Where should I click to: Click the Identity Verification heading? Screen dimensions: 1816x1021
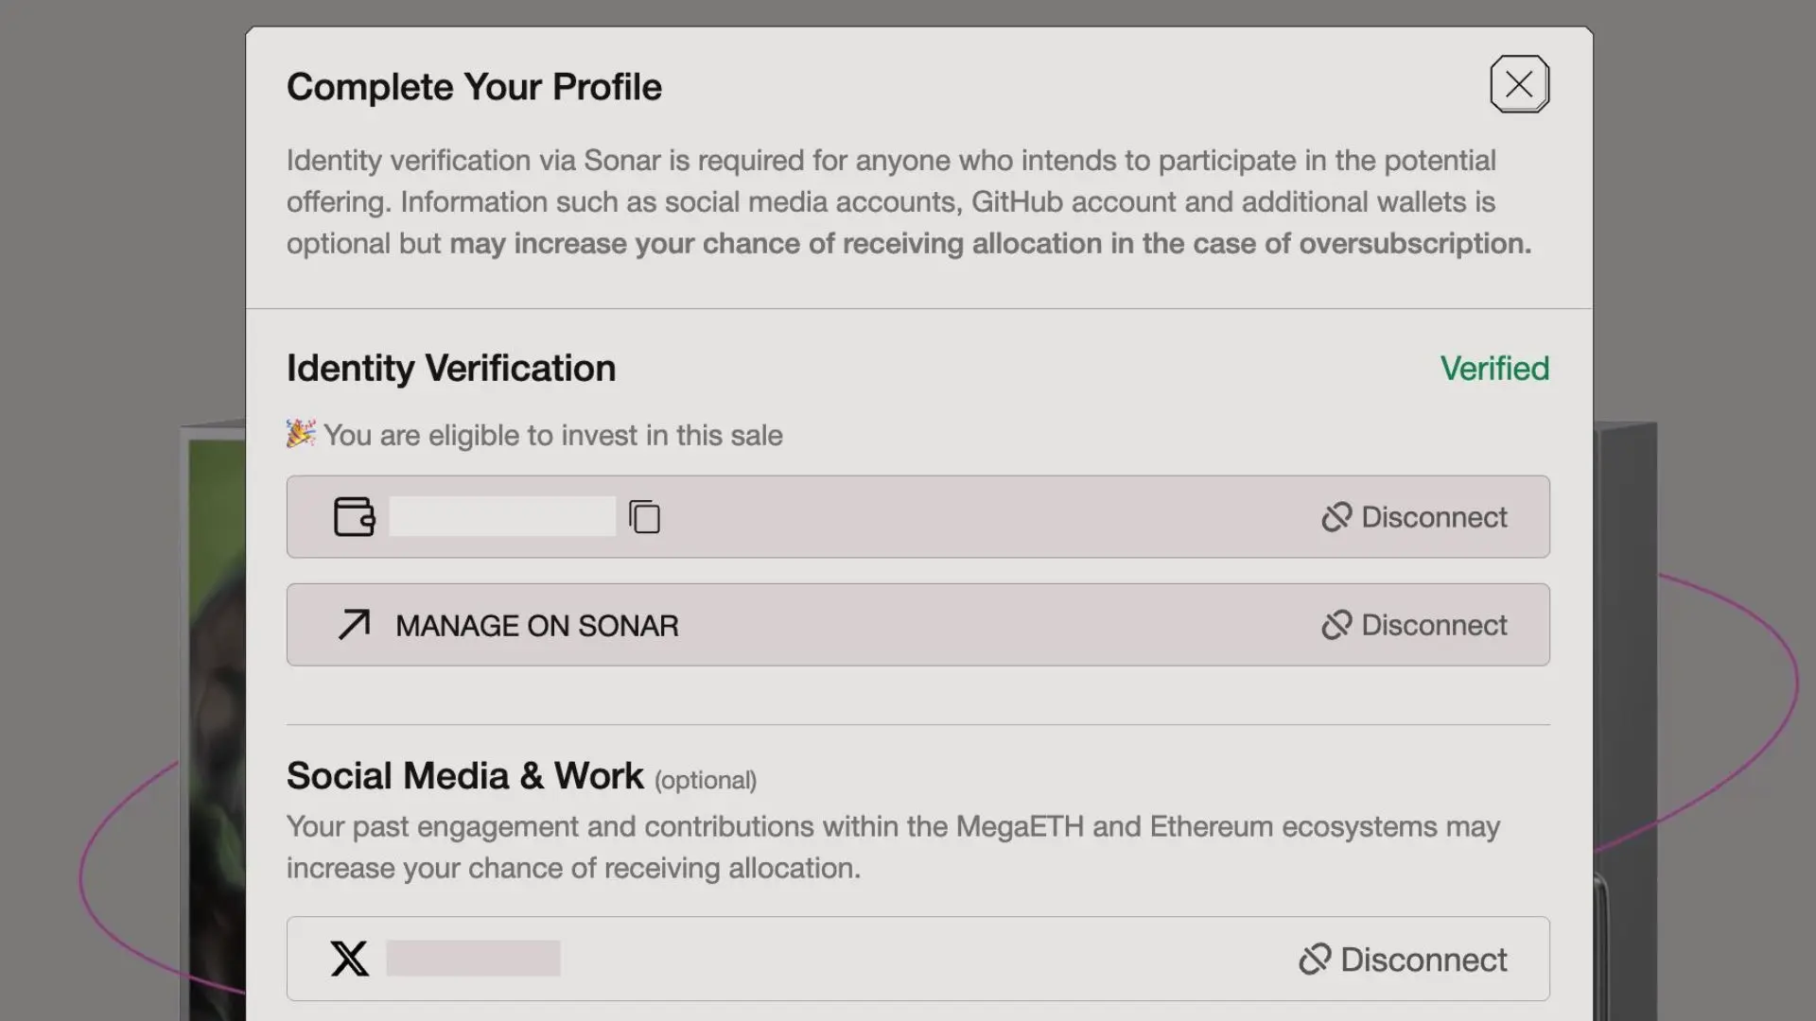(x=450, y=369)
